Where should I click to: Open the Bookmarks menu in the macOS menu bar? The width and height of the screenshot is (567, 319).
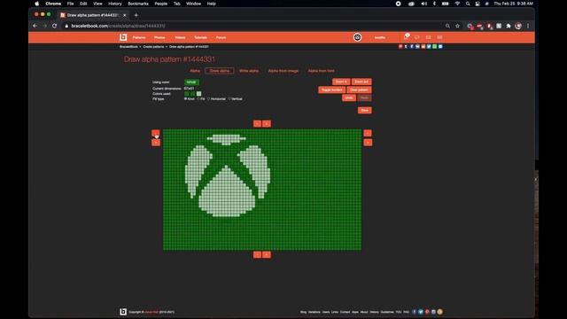pyautogui.click(x=138, y=4)
